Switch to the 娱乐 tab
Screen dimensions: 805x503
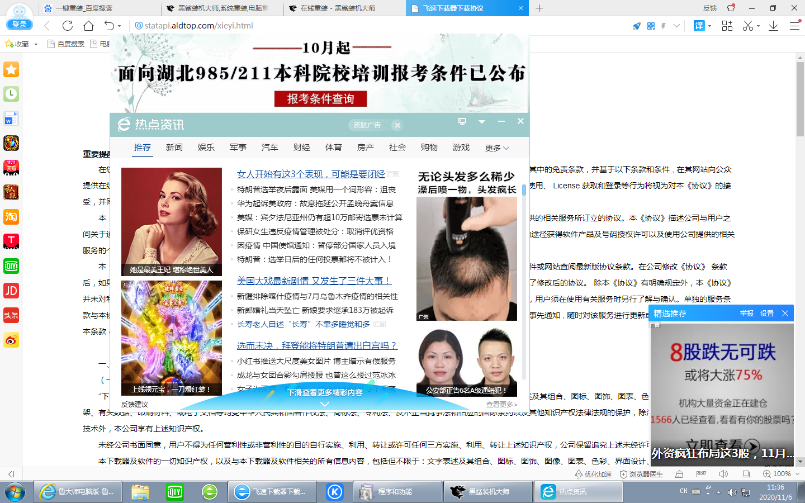point(206,148)
